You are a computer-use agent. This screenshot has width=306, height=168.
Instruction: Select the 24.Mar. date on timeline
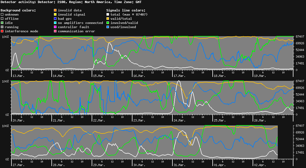point(179,120)
